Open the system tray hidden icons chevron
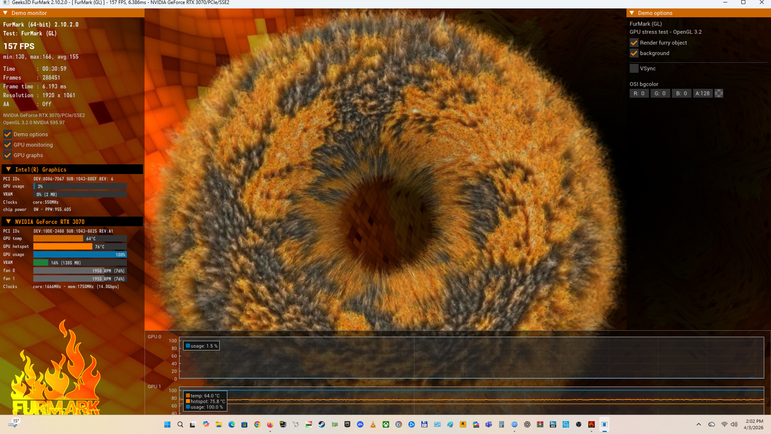This screenshot has width=771, height=434. tap(699, 424)
